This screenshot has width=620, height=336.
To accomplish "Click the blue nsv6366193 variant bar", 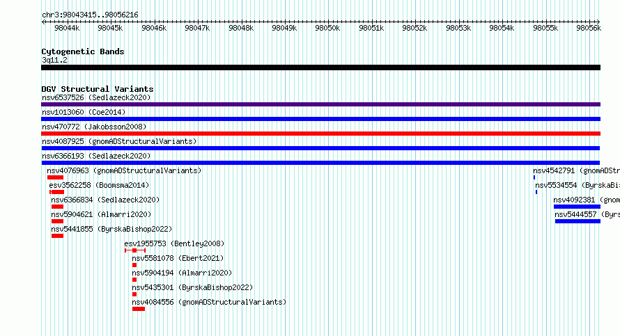I will 320,163.
